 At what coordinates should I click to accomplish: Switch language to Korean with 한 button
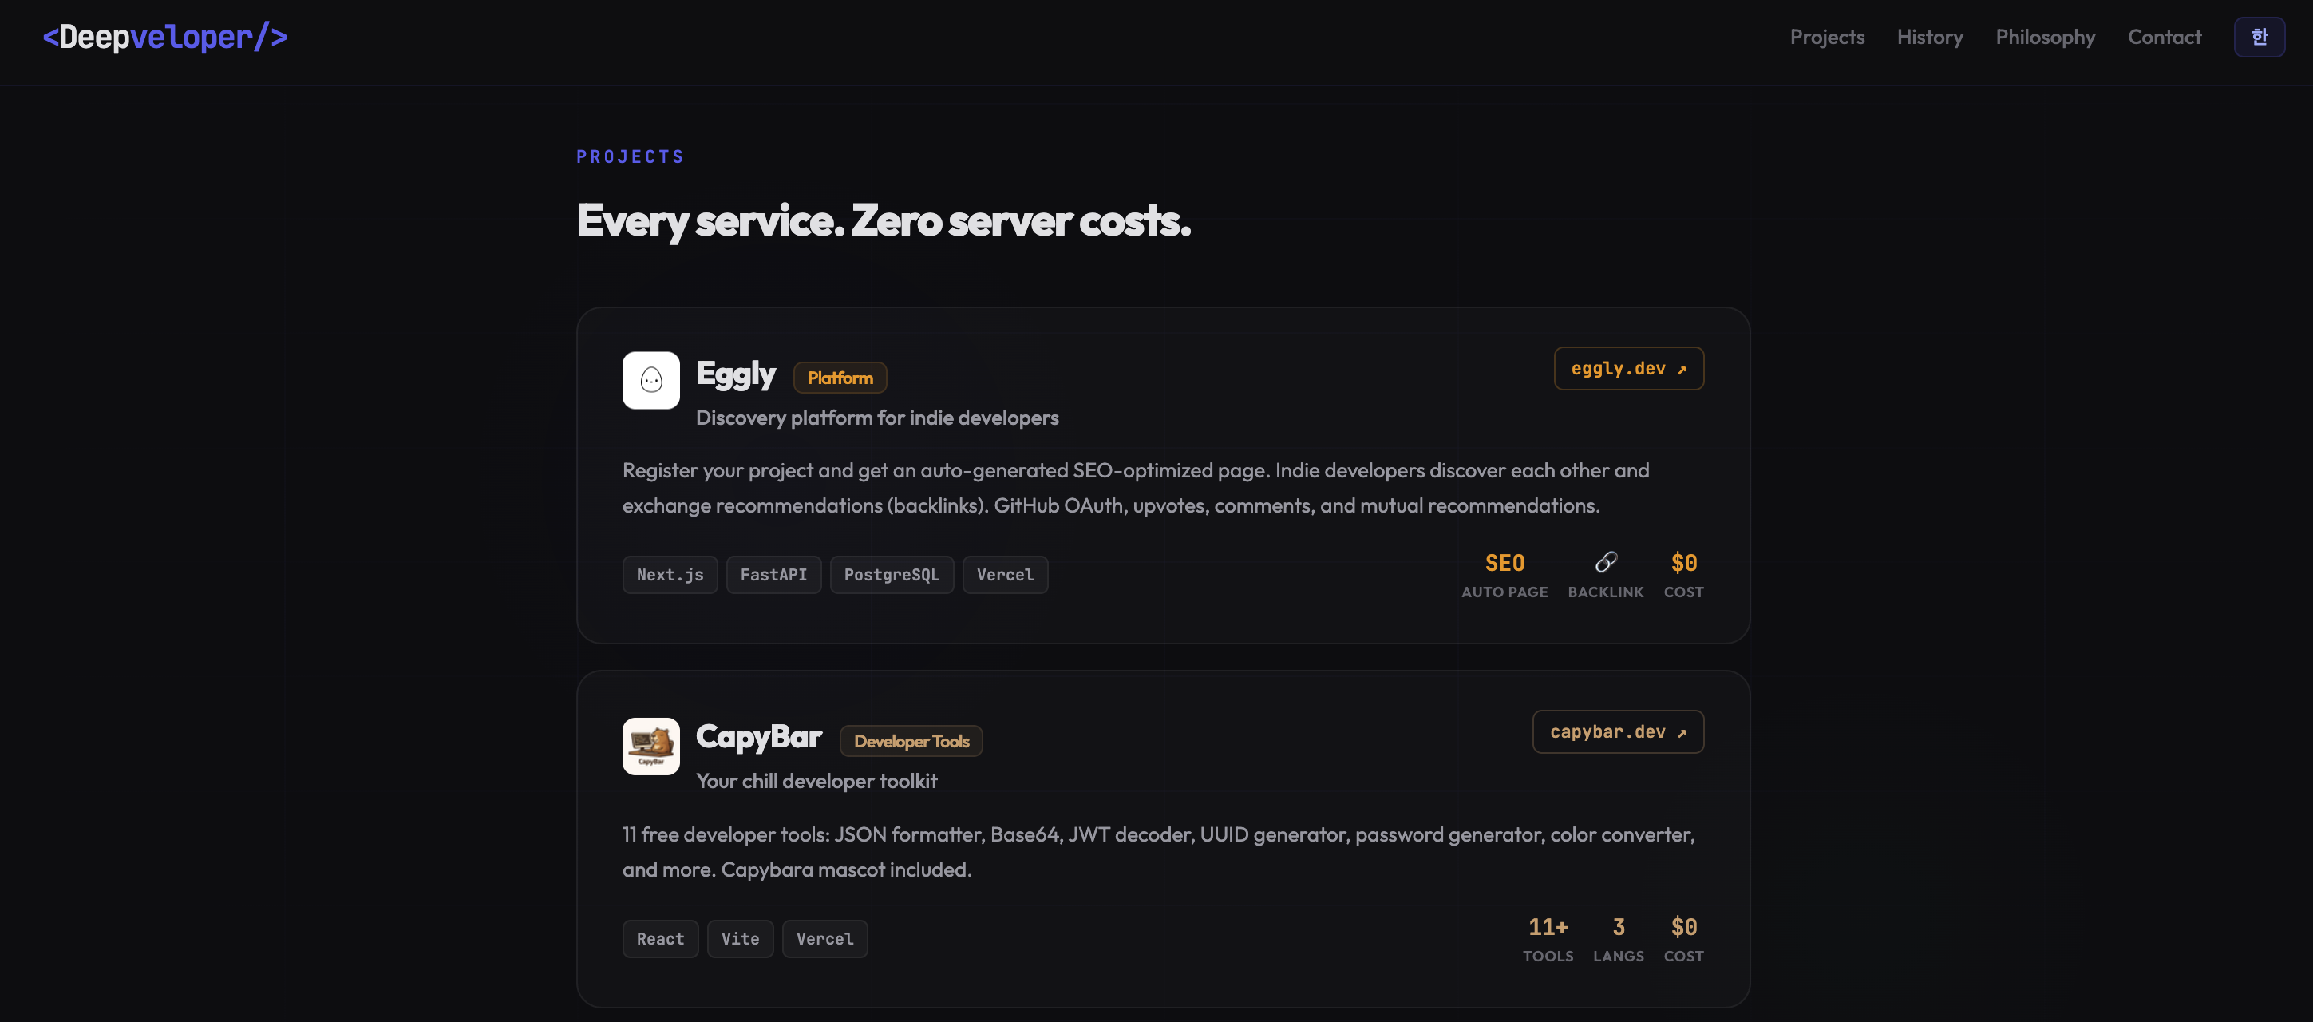[x=2260, y=37]
